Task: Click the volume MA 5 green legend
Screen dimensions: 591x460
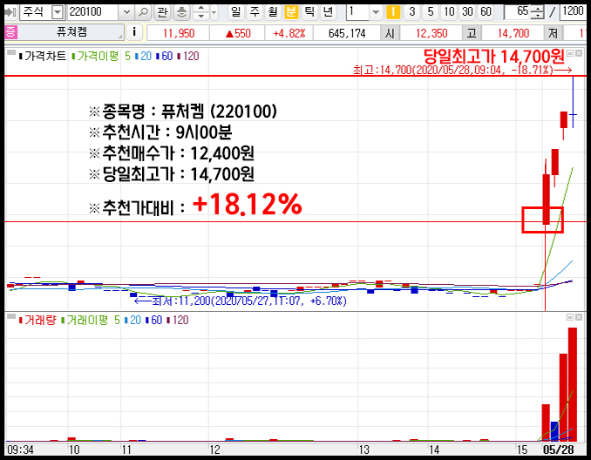Action: pyautogui.click(x=117, y=321)
